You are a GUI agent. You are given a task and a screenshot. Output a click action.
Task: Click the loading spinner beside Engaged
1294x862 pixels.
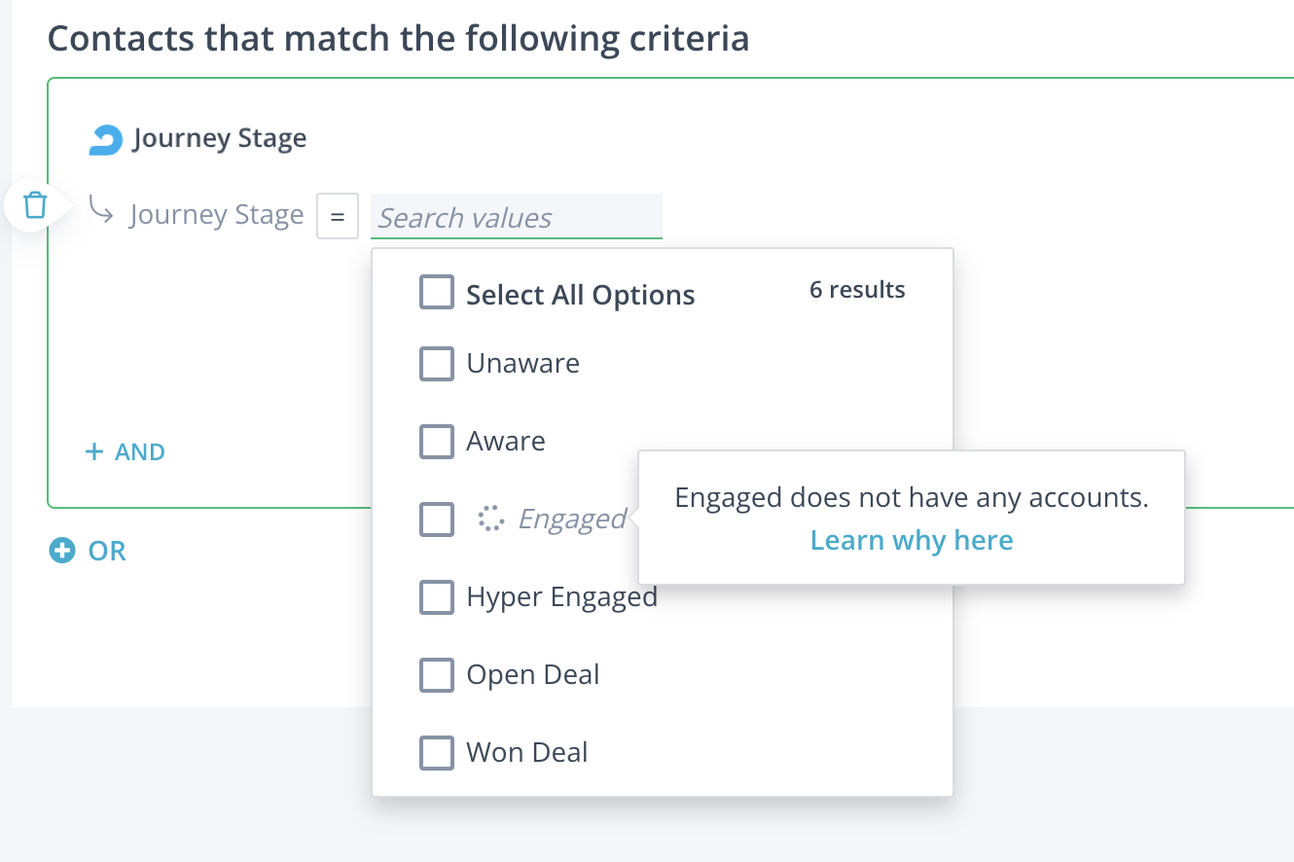pos(491,519)
